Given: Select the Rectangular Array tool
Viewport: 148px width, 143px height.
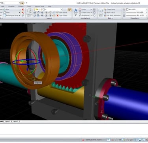Looking at the screenshot, I should 11,15.
